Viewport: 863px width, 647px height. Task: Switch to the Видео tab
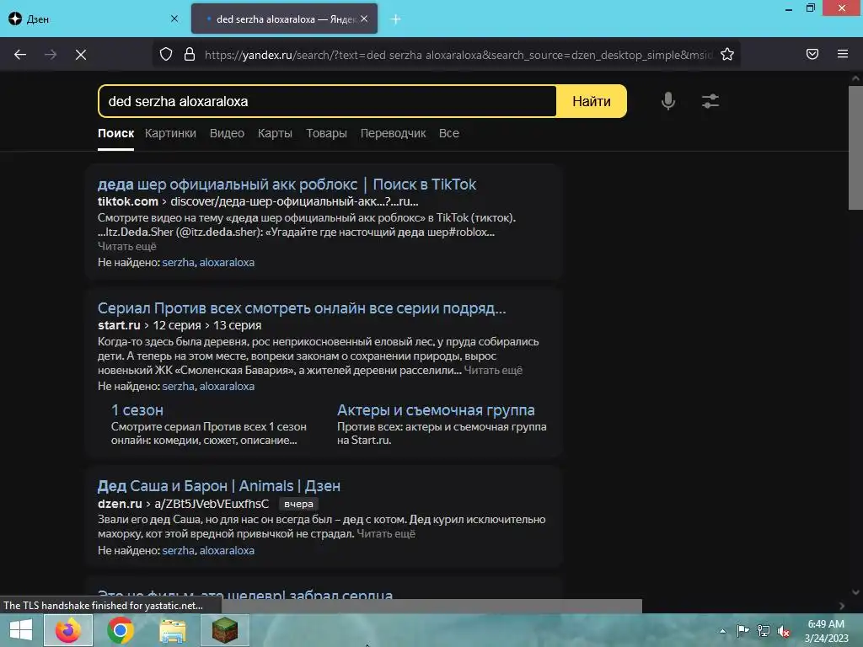tap(227, 133)
